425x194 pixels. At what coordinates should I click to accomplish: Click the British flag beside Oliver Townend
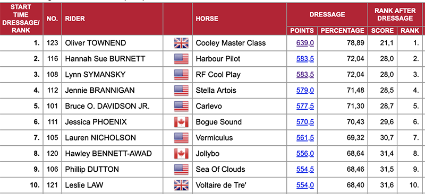[x=181, y=43]
